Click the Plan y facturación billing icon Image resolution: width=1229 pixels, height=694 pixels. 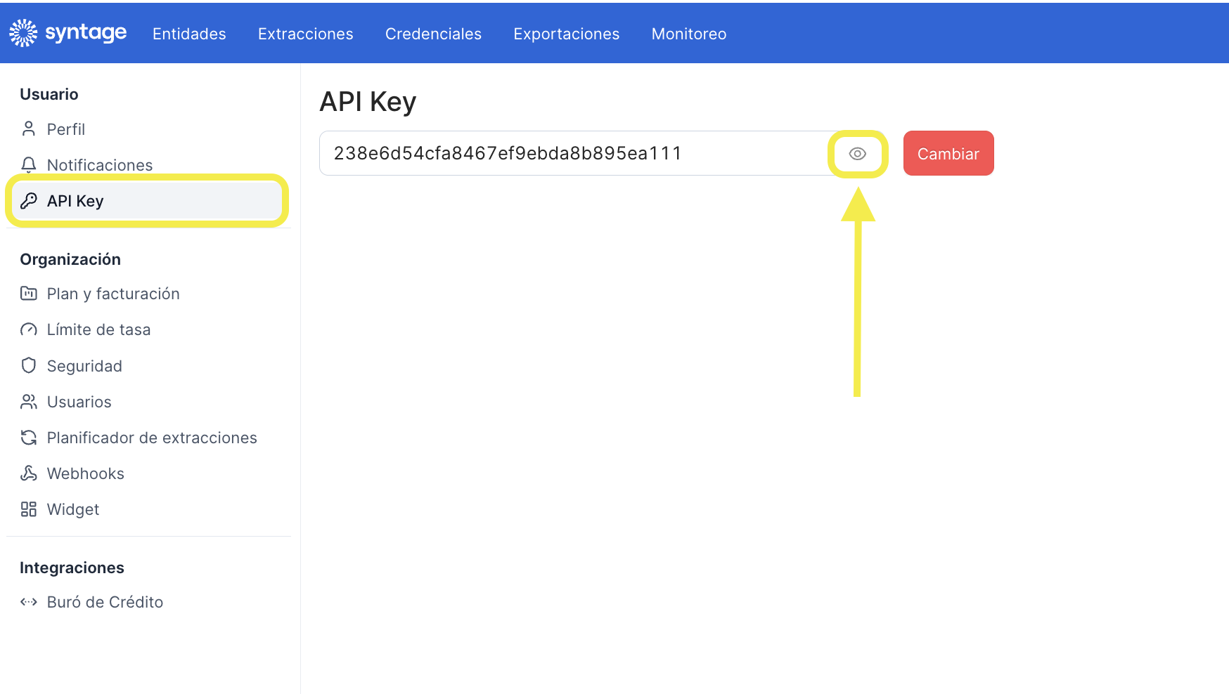(29, 294)
